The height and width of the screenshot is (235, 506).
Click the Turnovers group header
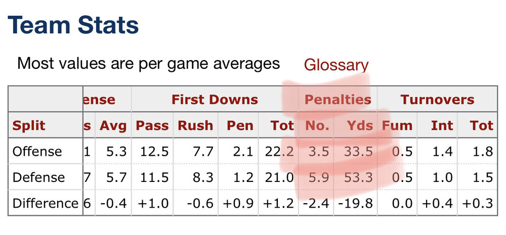[437, 100]
